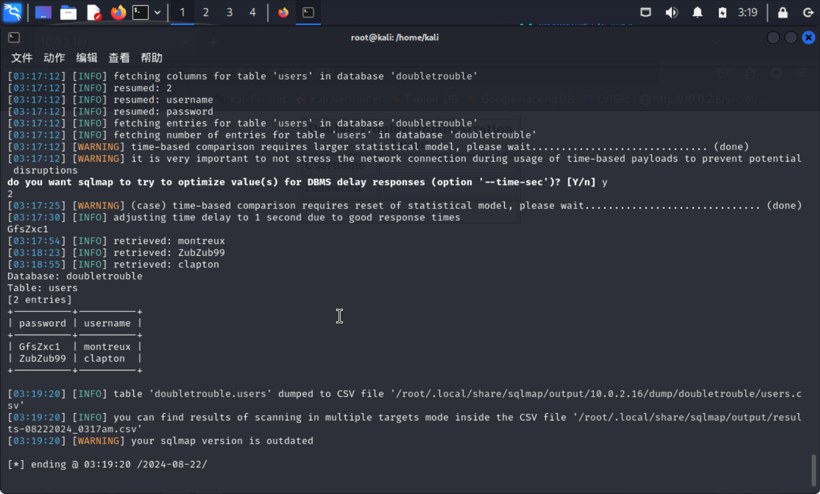Click the password 'GfsZxc1' in the table
Image resolution: width=820 pixels, height=494 pixels.
pos(40,347)
